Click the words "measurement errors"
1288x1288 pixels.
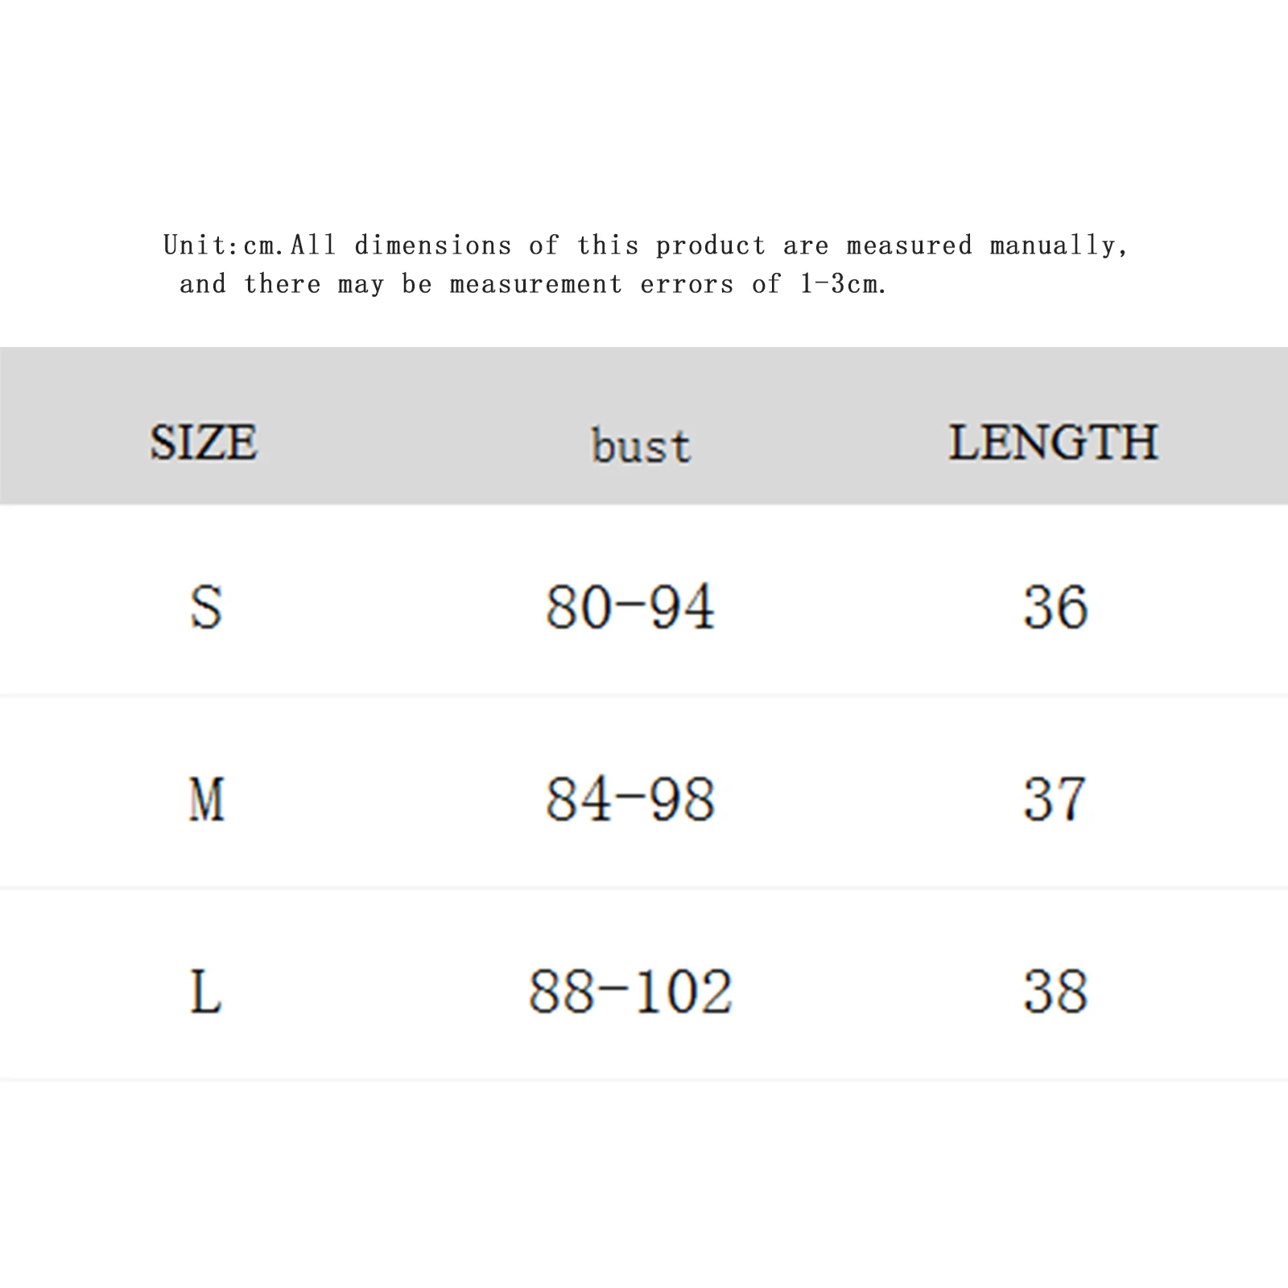coord(592,284)
